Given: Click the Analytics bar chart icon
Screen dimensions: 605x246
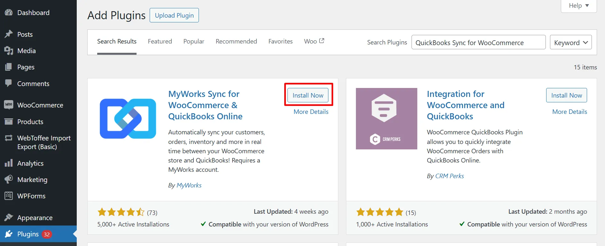Looking at the screenshot, I should point(9,163).
